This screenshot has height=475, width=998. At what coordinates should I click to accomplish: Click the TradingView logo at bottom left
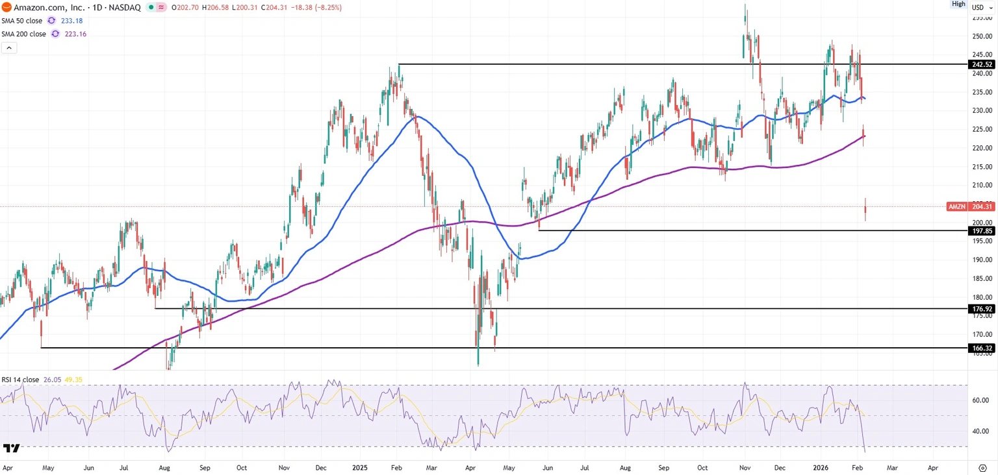pyautogui.click(x=12, y=448)
